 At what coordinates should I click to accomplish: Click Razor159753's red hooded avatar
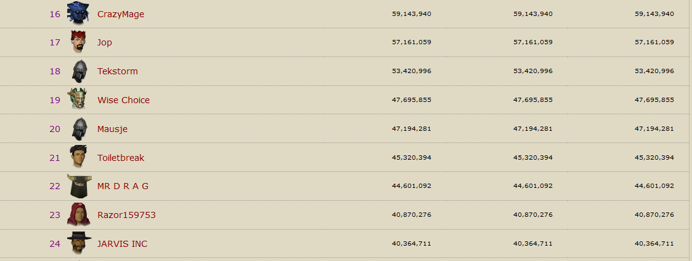click(78, 215)
